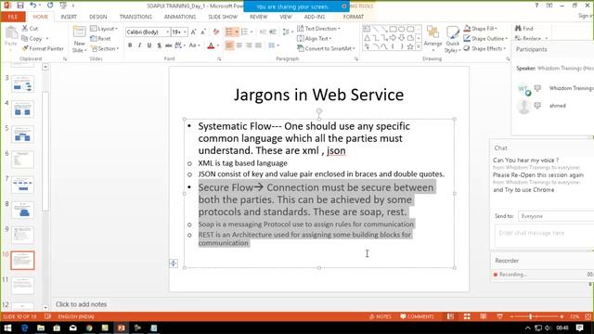Select the star shape in shapes gallery
Viewport: 594px width, 334px height.
[x=410, y=46]
